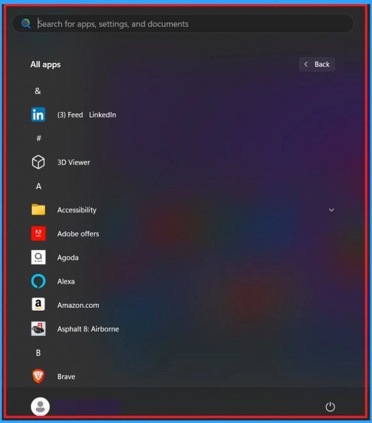Screen dimensions: 372x423
Task: Select the Alexa label
Action: click(66, 281)
